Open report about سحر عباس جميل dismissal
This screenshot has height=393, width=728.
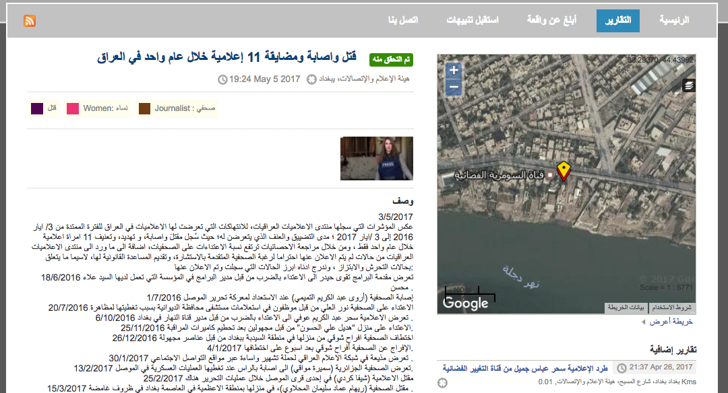tap(525, 368)
